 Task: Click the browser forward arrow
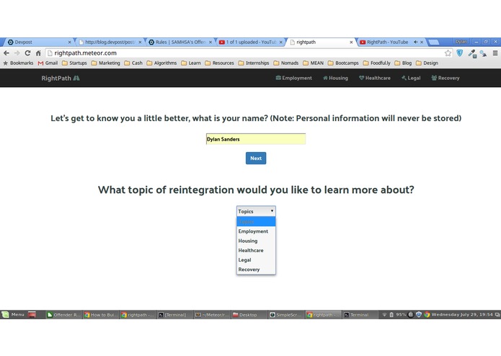17,53
